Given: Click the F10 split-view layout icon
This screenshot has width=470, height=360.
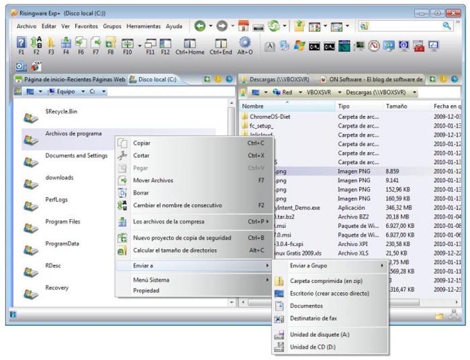Looking at the screenshot, I should [128, 42].
